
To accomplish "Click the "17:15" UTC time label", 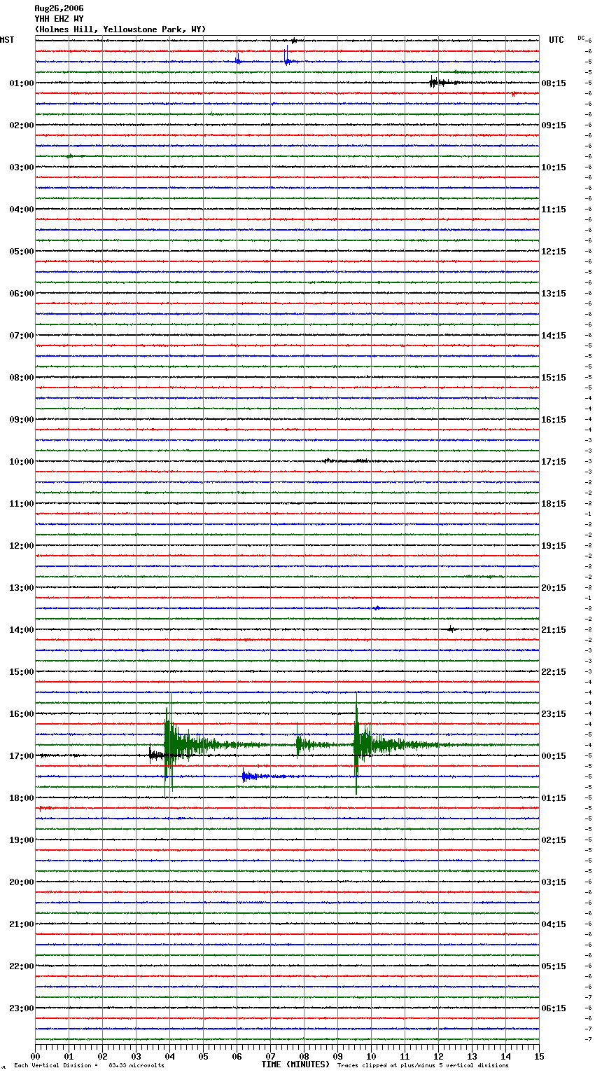I will (554, 462).
